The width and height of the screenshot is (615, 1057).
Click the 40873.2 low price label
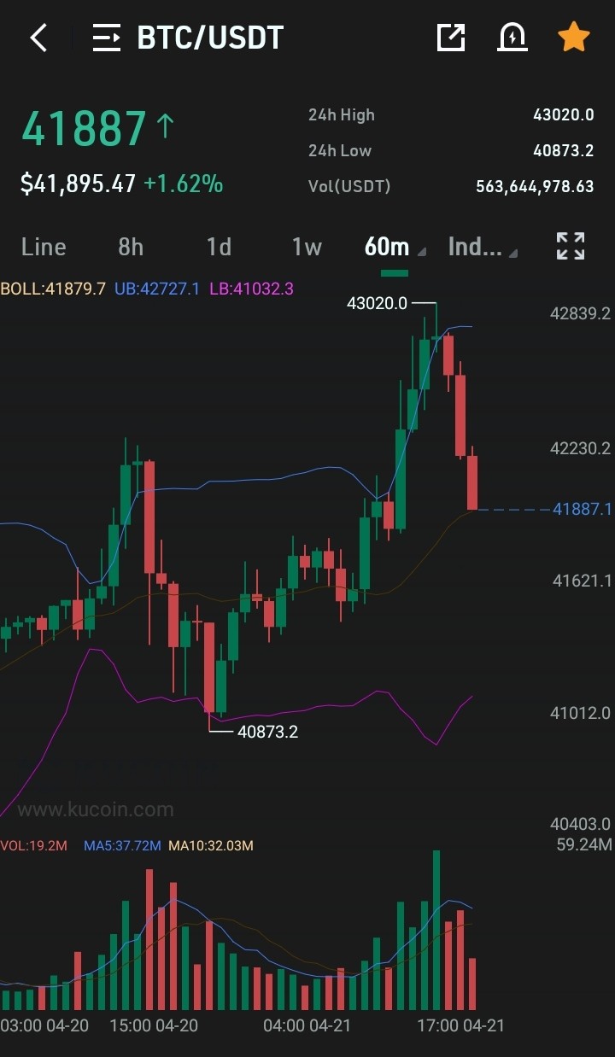[268, 732]
